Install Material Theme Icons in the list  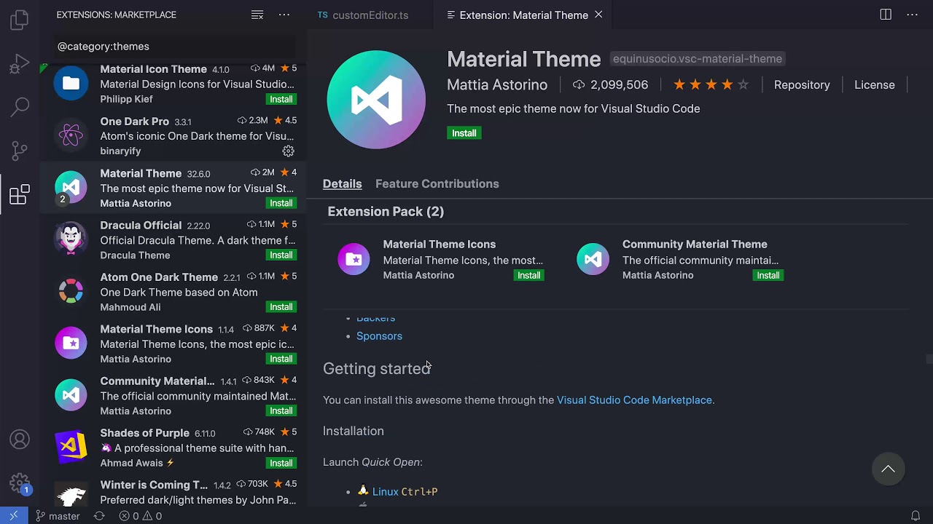coord(281,359)
